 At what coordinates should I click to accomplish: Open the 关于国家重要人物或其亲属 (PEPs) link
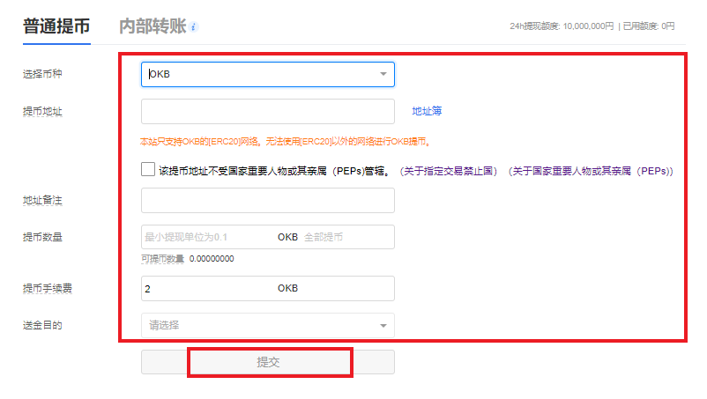pos(591,171)
